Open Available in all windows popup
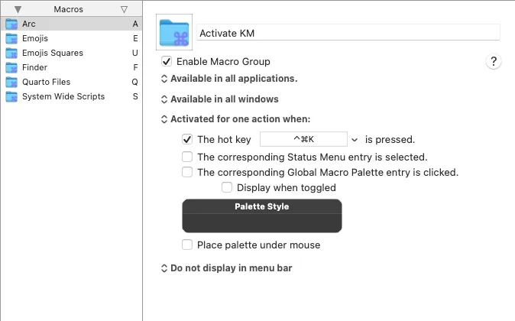The height and width of the screenshot is (321, 515). (x=220, y=99)
